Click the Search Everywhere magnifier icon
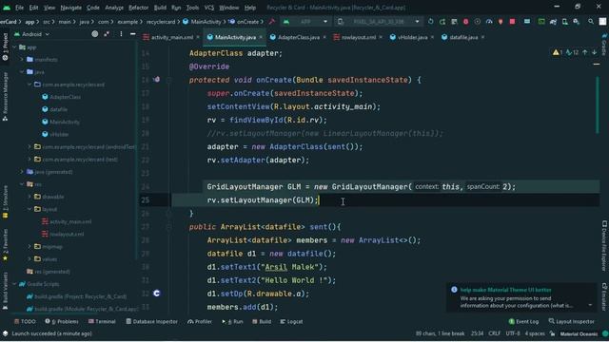This screenshot has width=609, height=342. (591, 22)
